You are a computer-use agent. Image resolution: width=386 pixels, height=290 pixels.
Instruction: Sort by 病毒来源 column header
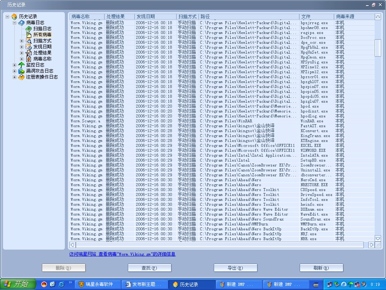pyautogui.click(x=354, y=17)
